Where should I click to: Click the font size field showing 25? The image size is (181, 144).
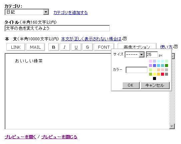[152, 55]
